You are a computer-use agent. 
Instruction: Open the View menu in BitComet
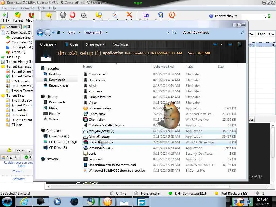coord(14,8)
